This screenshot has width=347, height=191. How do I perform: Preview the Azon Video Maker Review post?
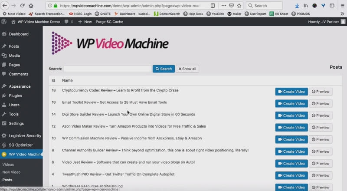coord(321,128)
